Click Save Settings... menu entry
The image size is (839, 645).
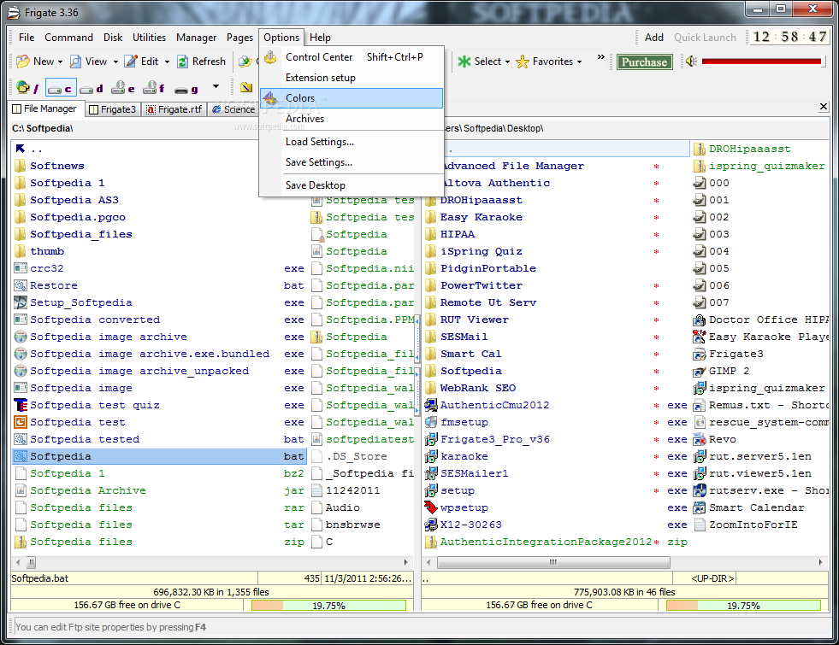(352, 162)
